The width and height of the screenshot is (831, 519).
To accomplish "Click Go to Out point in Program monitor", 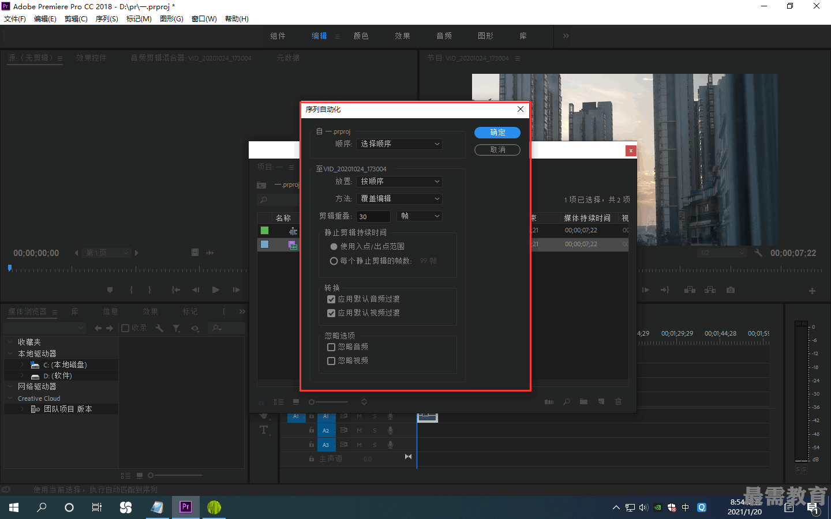I will [x=665, y=289].
